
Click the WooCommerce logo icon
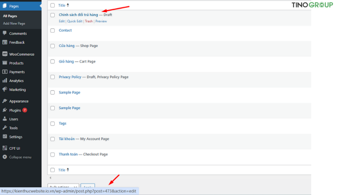(4, 54)
